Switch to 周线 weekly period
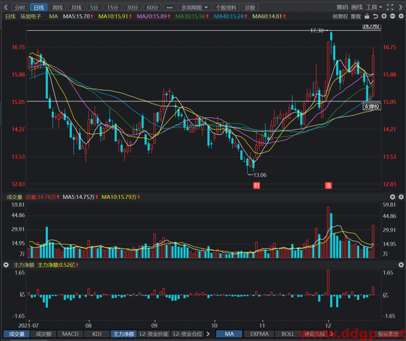Screen dimensions: 406x341 pos(57,8)
